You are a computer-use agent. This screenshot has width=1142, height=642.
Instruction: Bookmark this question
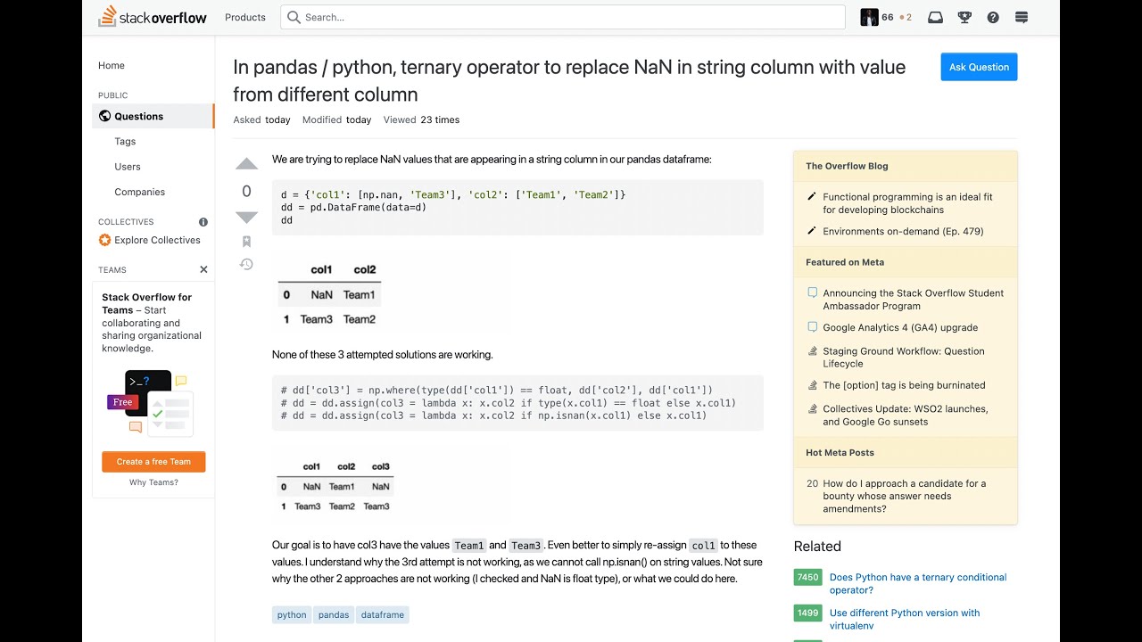tap(246, 242)
